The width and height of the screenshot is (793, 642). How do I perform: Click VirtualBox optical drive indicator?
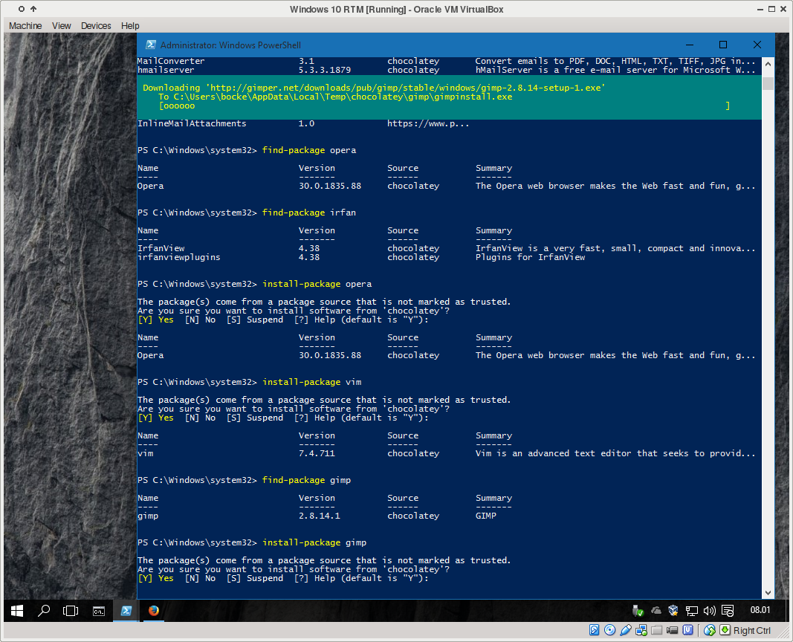pyautogui.click(x=610, y=630)
